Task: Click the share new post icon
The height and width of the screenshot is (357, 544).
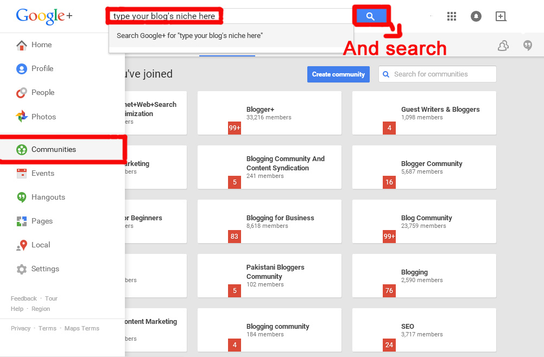Action: (x=501, y=16)
